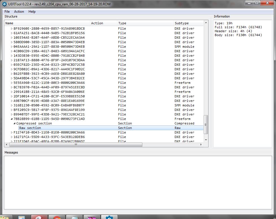Viewport: 276px width, 219px height.
Task: Open the Help menu
Action: coord(32,12)
